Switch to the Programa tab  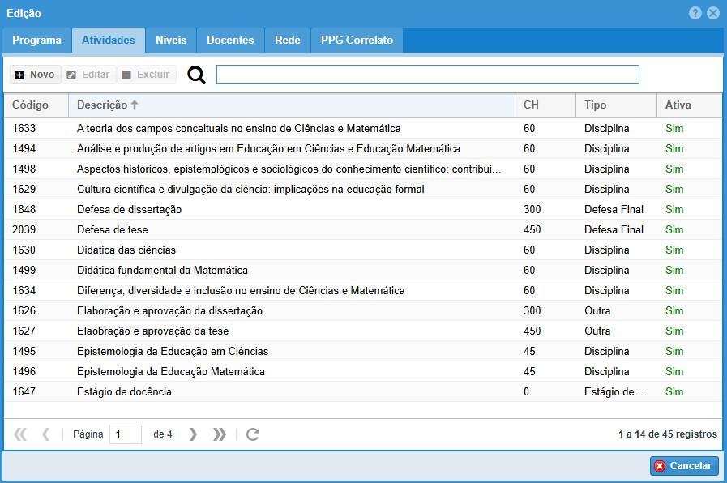tap(36, 40)
